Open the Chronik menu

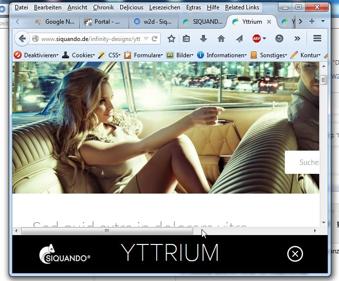[x=103, y=7]
